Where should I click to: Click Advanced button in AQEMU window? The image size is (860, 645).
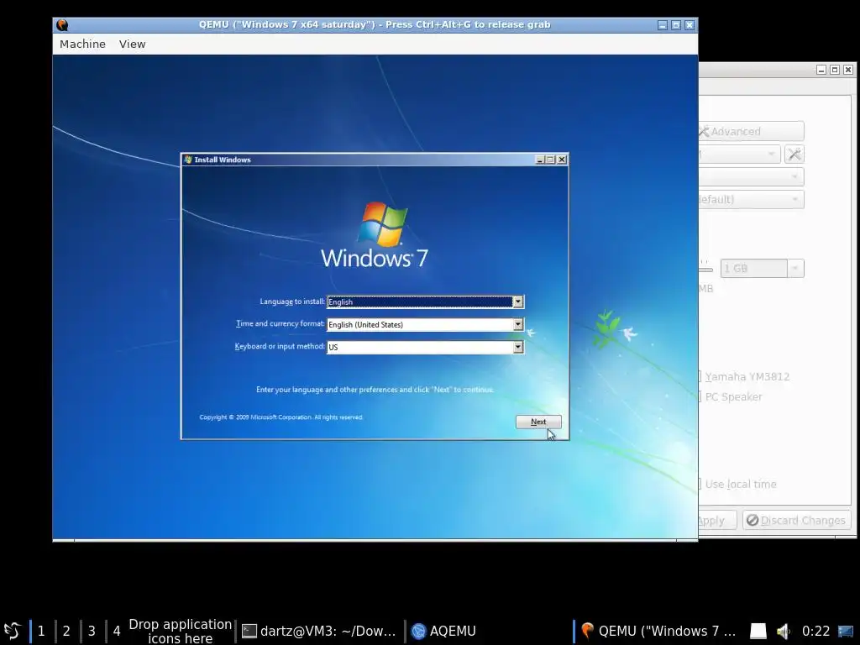pyautogui.click(x=751, y=132)
